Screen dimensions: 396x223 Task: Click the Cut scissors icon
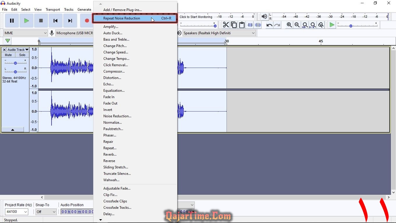click(226, 25)
